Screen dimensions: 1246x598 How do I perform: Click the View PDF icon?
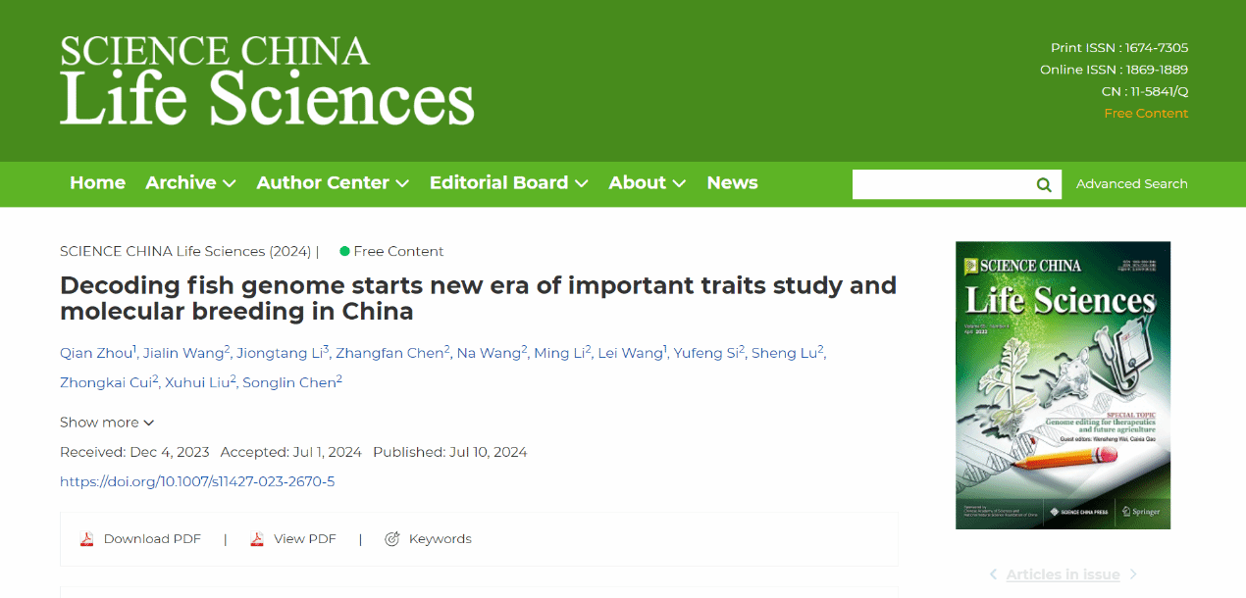tap(257, 539)
